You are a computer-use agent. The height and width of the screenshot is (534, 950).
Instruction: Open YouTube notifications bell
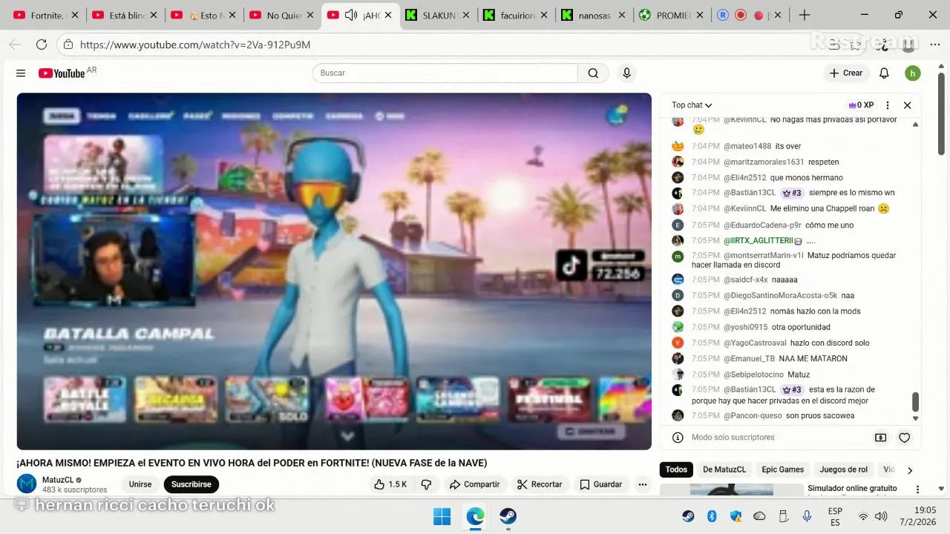[x=884, y=73]
